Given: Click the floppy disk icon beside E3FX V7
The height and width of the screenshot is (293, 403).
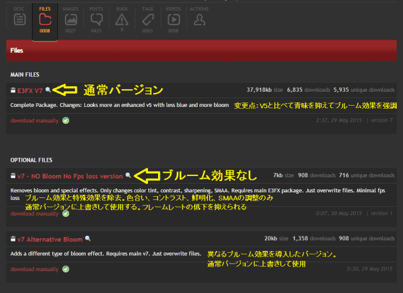Looking at the screenshot, I should pos(13,90).
